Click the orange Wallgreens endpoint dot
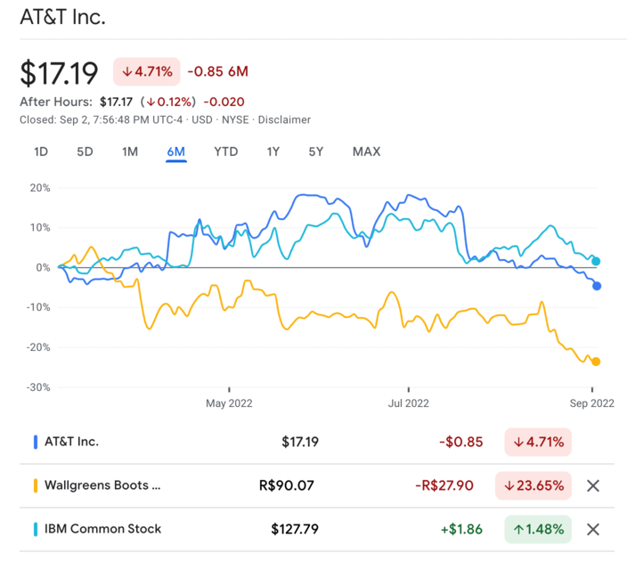This screenshot has height=561, width=627. (x=596, y=362)
